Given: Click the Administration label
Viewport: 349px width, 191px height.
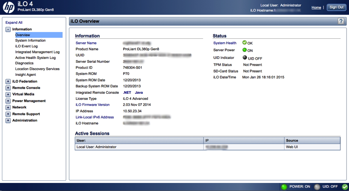Looking at the screenshot, I should point(25,121).
